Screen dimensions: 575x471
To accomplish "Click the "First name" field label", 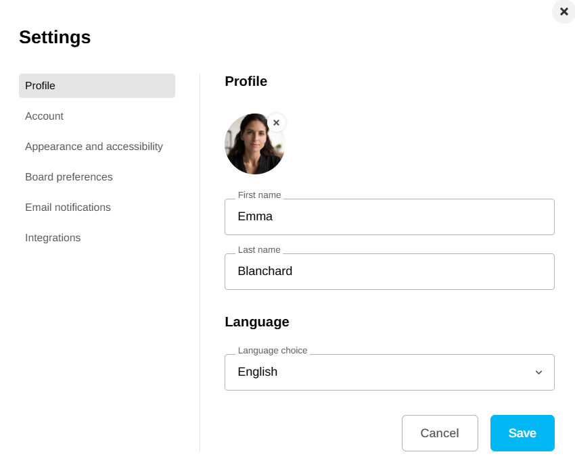I will pos(259,195).
